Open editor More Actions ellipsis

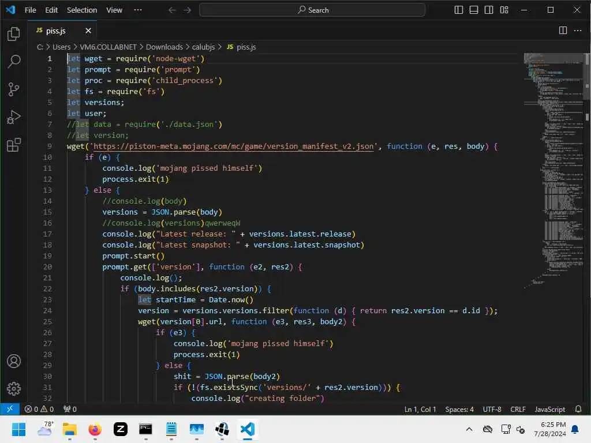577,31
